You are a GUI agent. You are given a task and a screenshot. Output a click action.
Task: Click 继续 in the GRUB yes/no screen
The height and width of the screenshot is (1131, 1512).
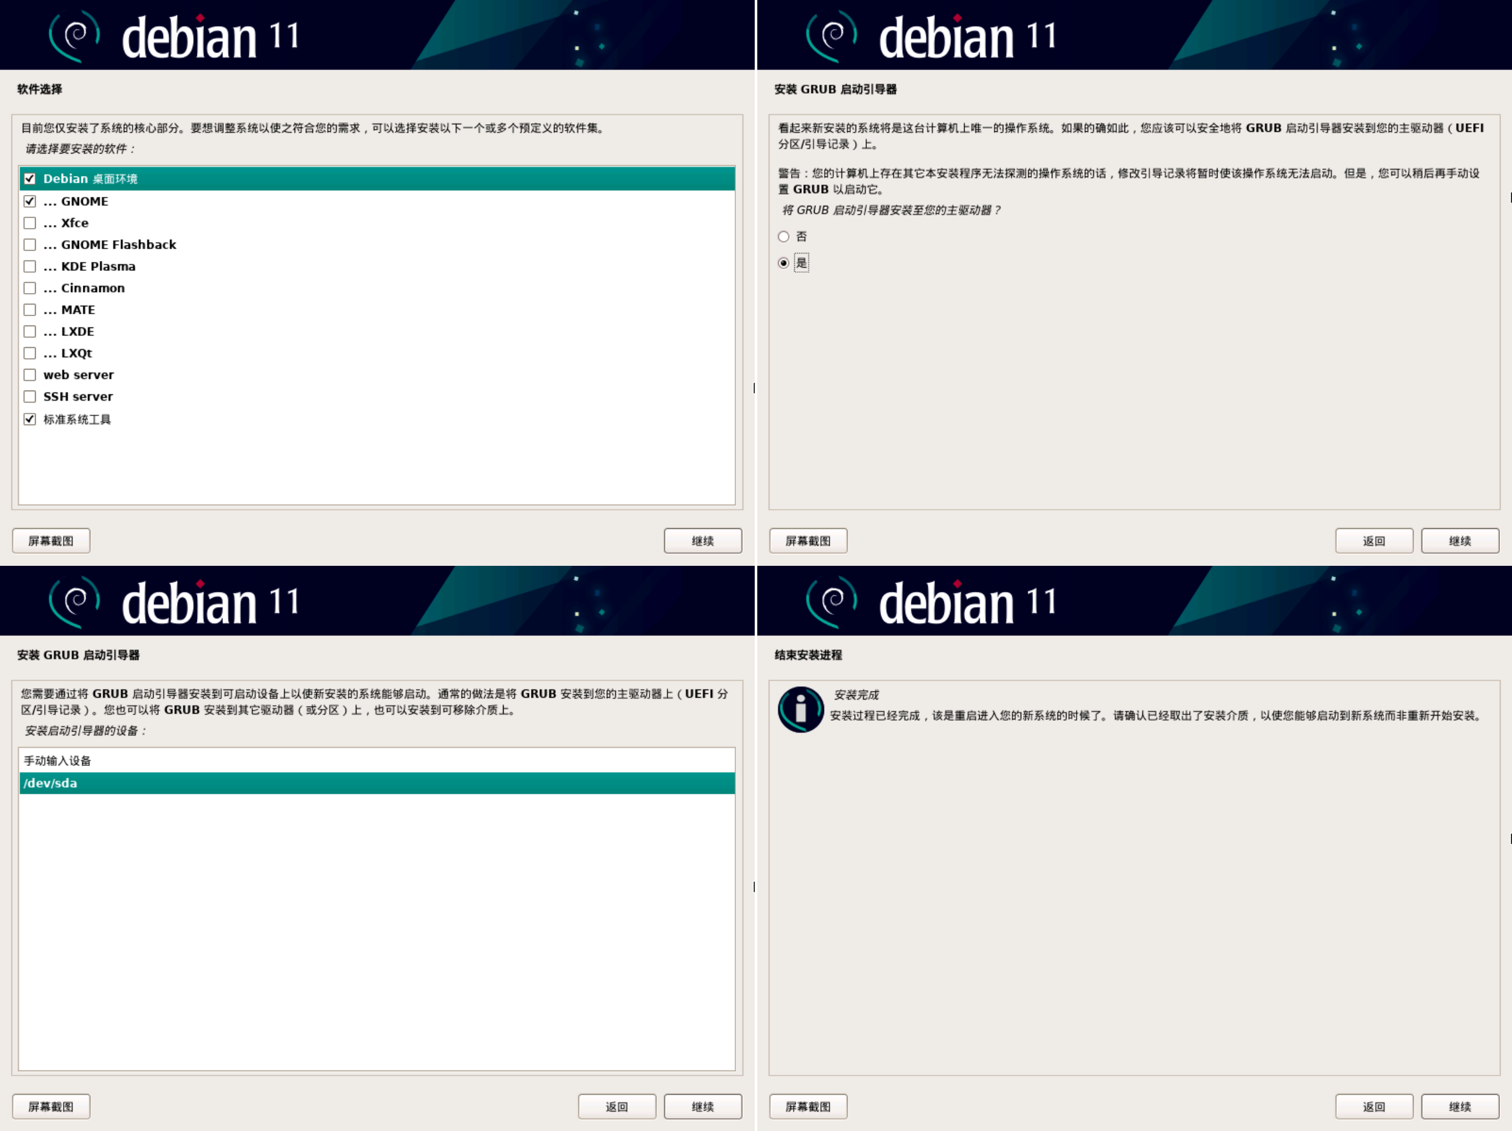(x=1460, y=540)
